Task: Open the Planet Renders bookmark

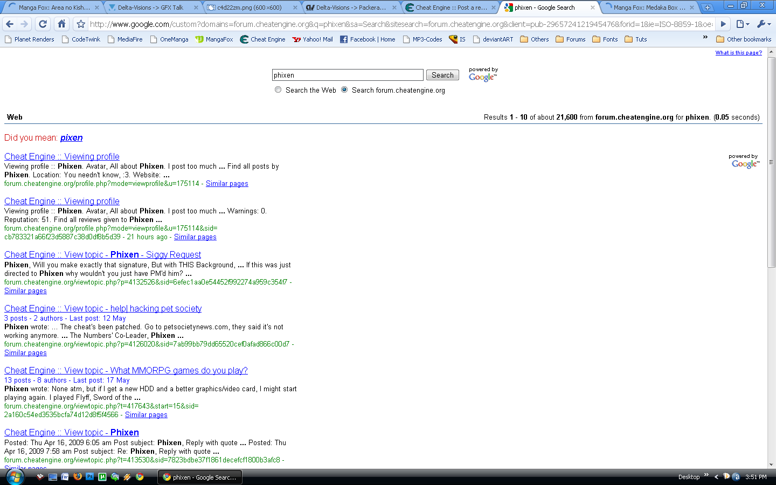Action: pos(29,39)
